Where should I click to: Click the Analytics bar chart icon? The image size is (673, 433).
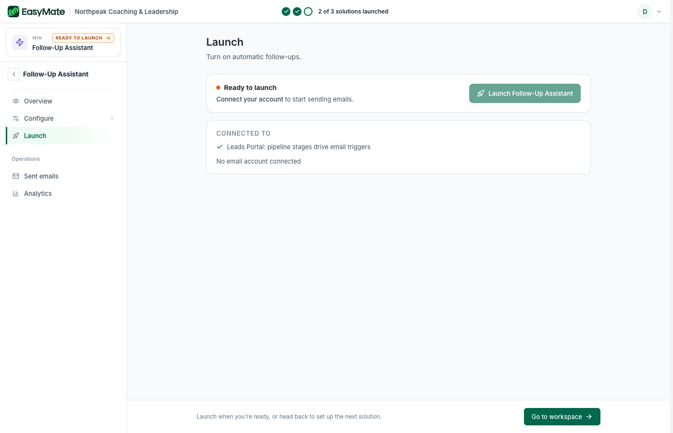(16, 193)
